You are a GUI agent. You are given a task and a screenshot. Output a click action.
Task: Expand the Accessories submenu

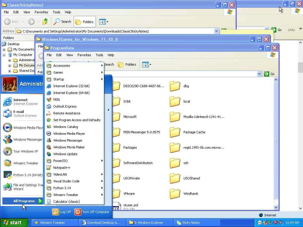coord(74,66)
